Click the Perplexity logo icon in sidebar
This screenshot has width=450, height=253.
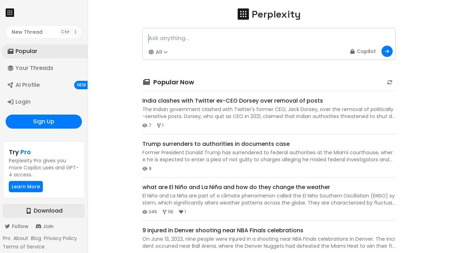[x=10, y=13]
